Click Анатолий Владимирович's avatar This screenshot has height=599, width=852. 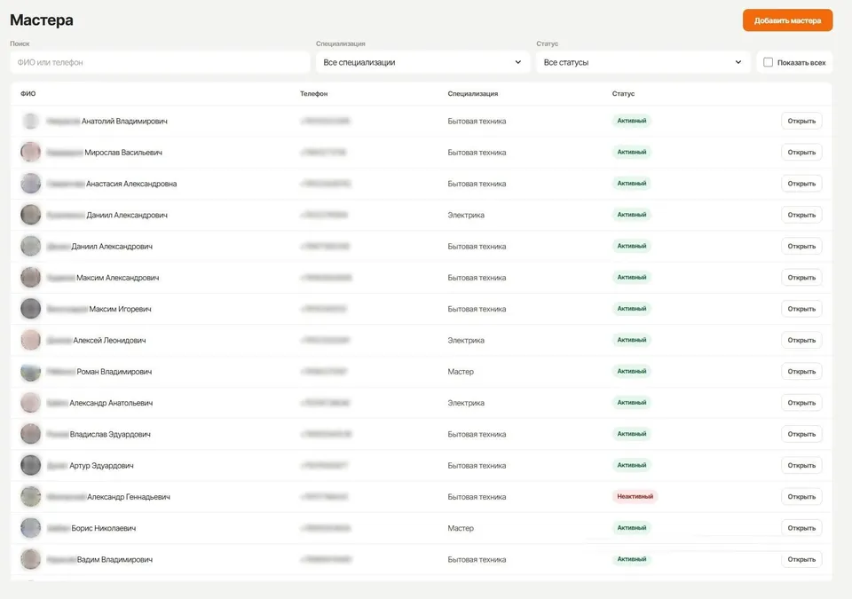coord(30,122)
